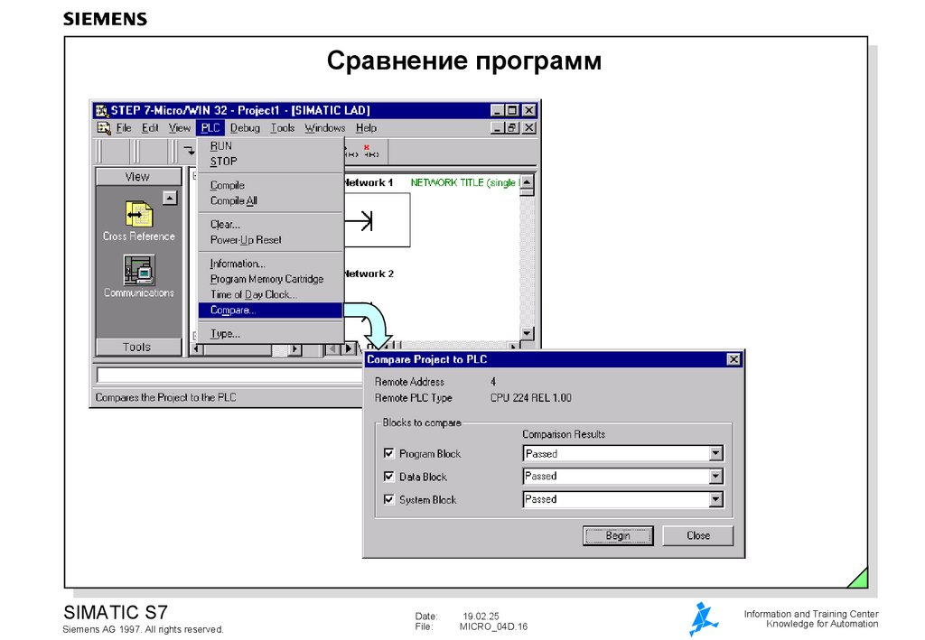
Task: Select Program Memory Cartridge entry
Action: pos(270,279)
